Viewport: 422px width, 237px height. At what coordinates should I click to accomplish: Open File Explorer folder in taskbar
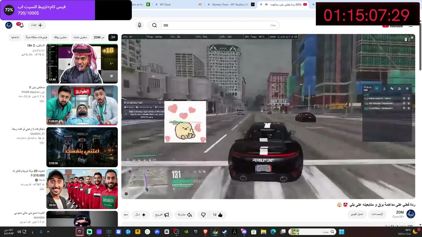coord(263,232)
